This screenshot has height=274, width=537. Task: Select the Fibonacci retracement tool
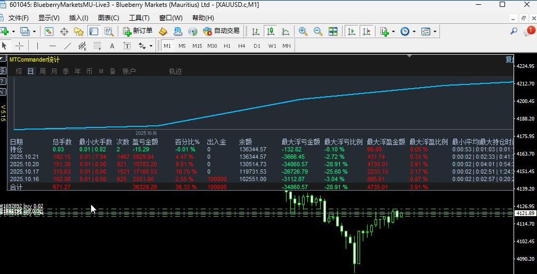(x=97, y=45)
